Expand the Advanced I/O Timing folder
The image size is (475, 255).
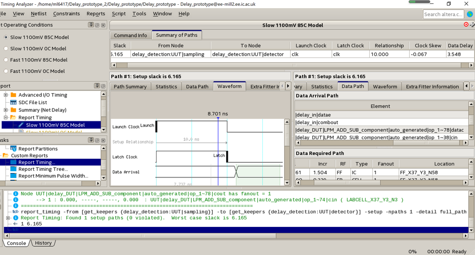click(6, 95)
